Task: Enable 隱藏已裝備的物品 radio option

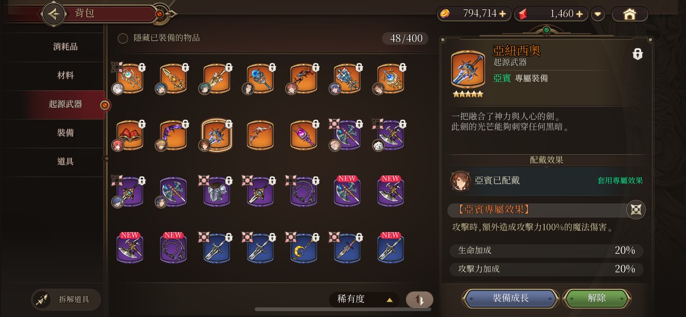Action: click(x=123, y=38)
